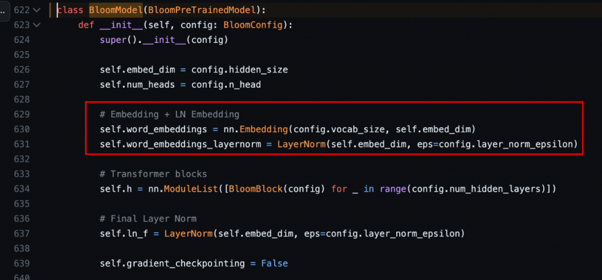Select line number 634
602x280 pixels.
pyautogui.click(x=22, y=189)
